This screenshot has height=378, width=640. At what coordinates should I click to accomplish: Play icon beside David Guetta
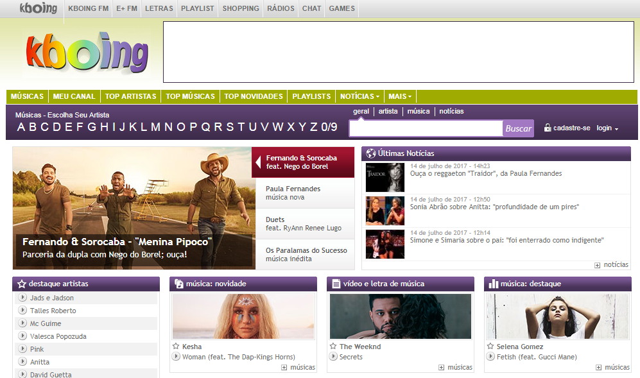tap(23, 374)
